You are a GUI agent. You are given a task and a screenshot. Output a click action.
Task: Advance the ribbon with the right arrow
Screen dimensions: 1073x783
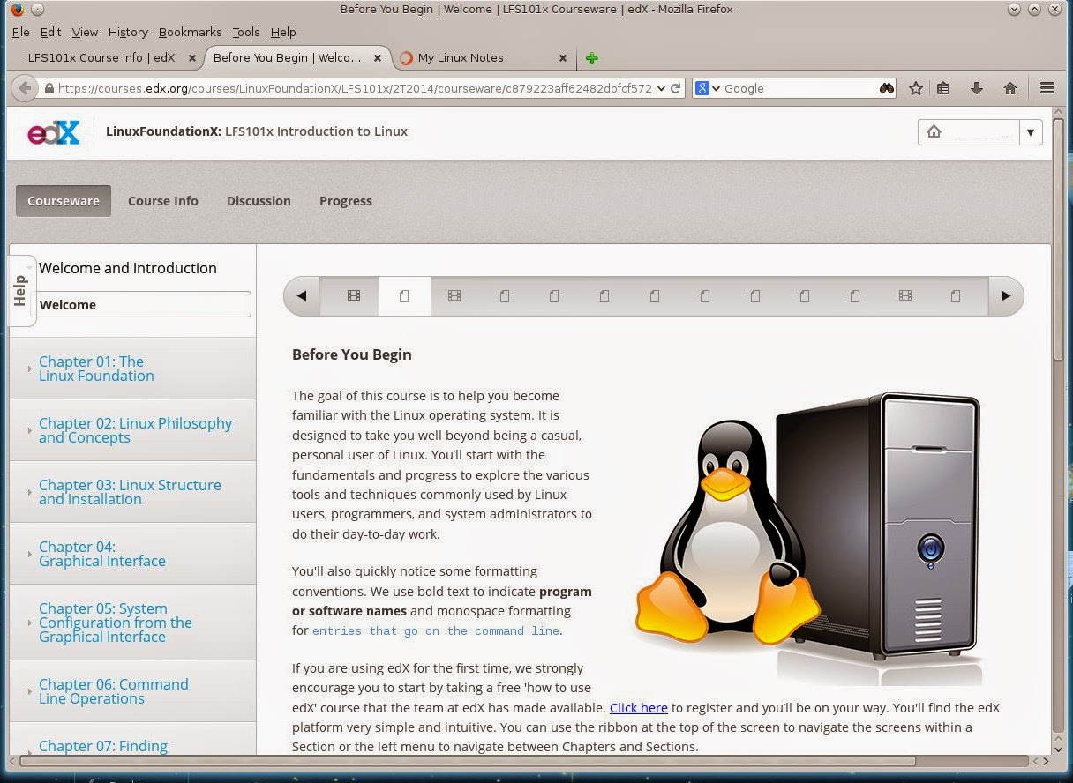pos(1005,295)
